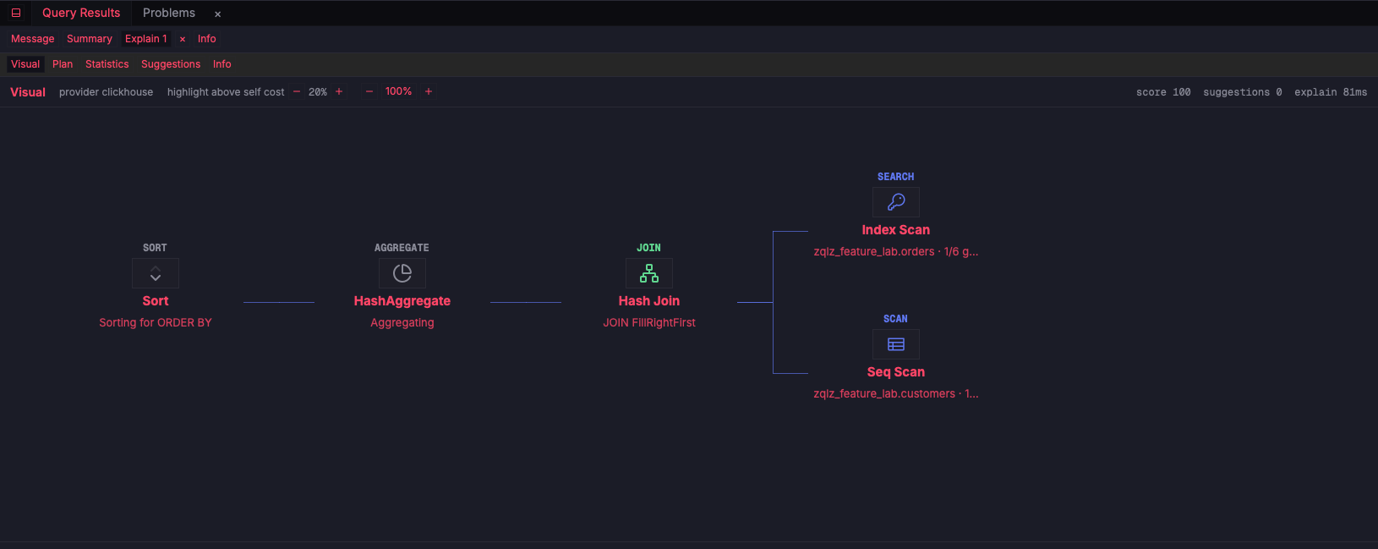Click the panel icon left of Query Results
Image resolution: width=1378 pixels, height=549 pixels.
16,13
